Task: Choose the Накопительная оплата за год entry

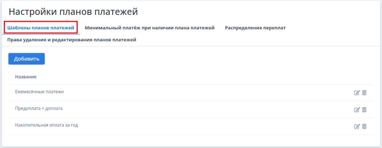Action: point(47,125)
